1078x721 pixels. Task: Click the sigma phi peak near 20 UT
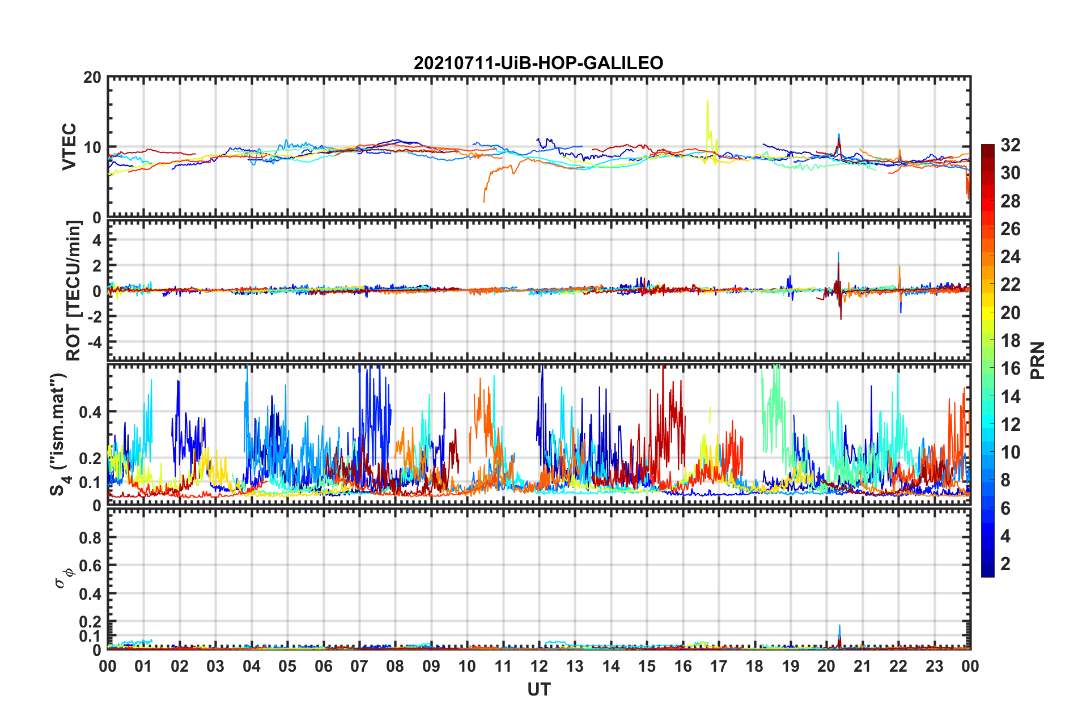coord(839,637)
